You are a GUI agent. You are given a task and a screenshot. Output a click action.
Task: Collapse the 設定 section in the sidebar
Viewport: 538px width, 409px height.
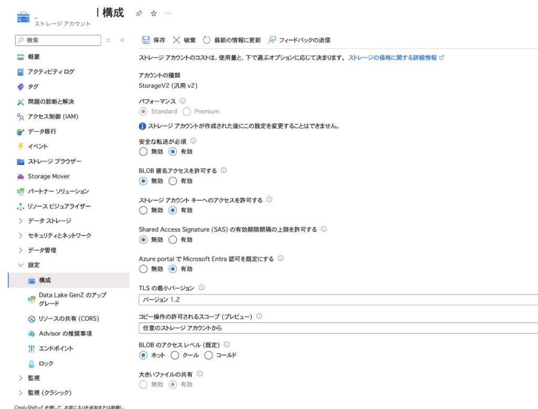pos(21,265)
